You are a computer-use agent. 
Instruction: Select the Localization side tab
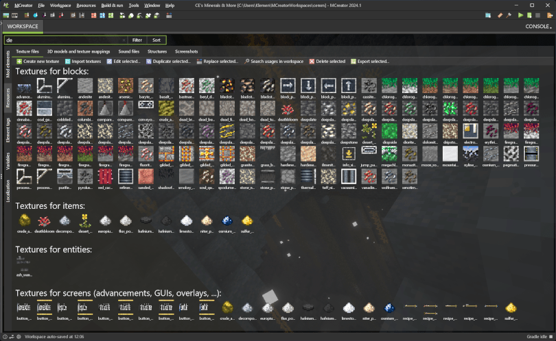pyautogui.click(x=8, y=191)
